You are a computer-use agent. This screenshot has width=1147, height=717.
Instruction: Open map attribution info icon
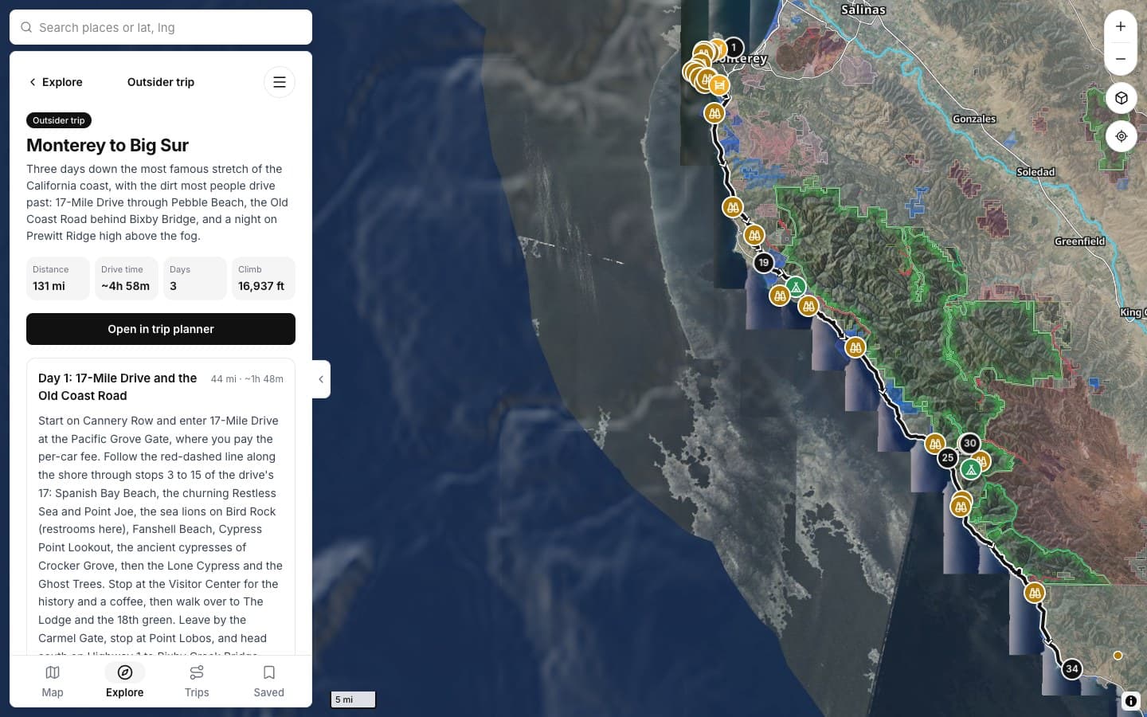tap(1131, 701)
